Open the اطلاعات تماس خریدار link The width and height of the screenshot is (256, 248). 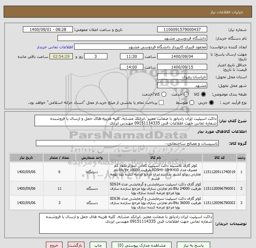55,47
